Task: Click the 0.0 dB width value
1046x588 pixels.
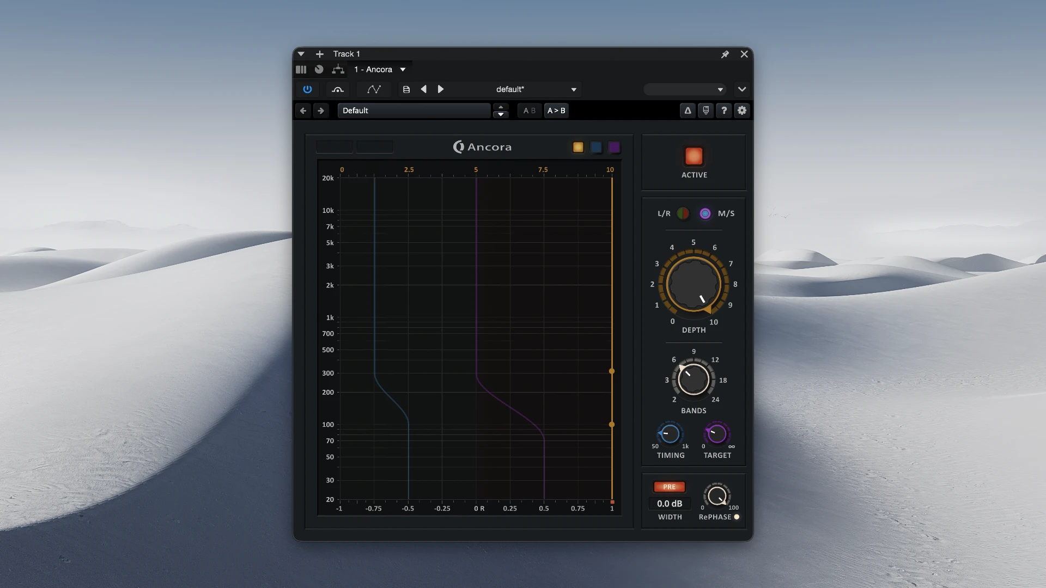Action: tap(670, 504)
